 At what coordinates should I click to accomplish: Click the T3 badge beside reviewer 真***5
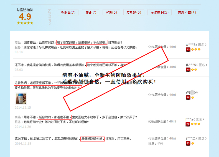pos(188,70)
